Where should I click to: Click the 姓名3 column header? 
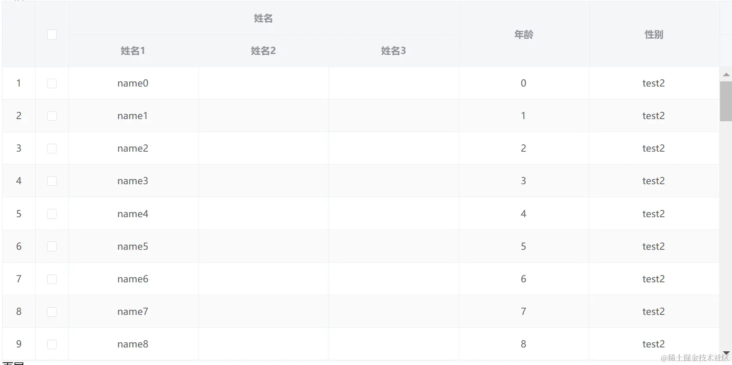pyautogui.click(x=393, y=51)
